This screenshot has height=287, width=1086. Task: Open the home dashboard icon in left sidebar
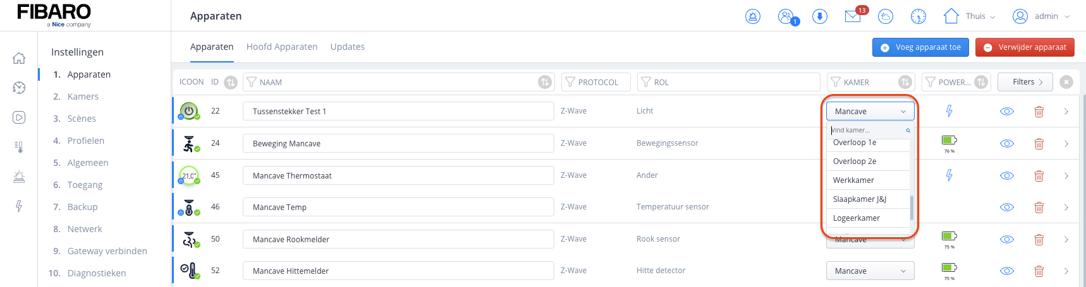point(19,58)
